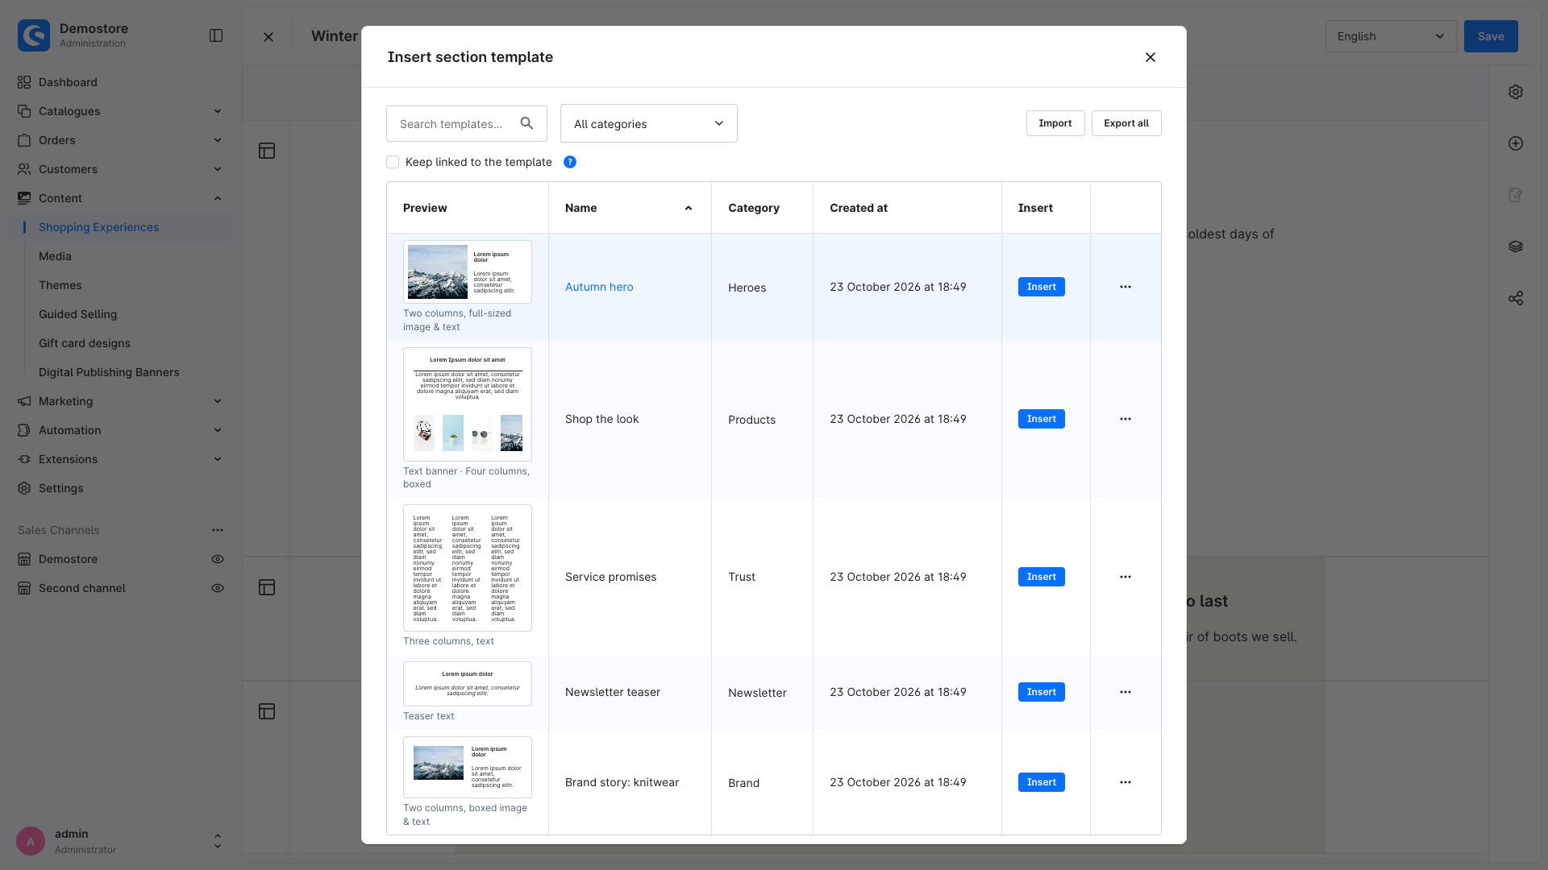Image resolution: width=1548 pixels, height=870 pixels.
Task: Click the Automation sidebar icon
Action: pyautogui.click(x=24, y=430)
